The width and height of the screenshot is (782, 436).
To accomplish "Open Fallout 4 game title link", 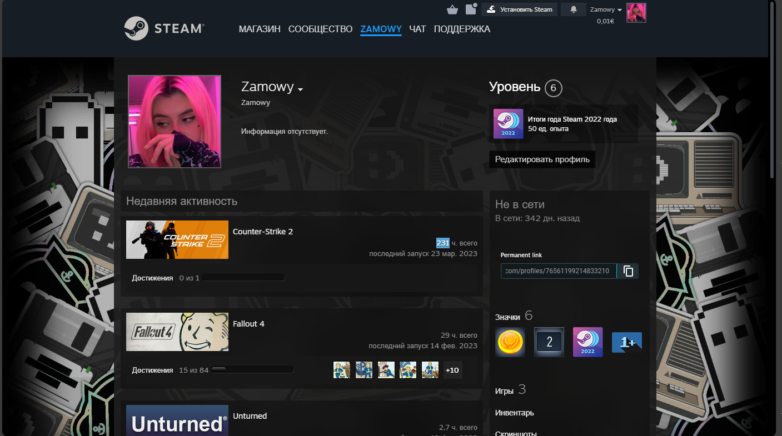I will click(x=248, y=324).
